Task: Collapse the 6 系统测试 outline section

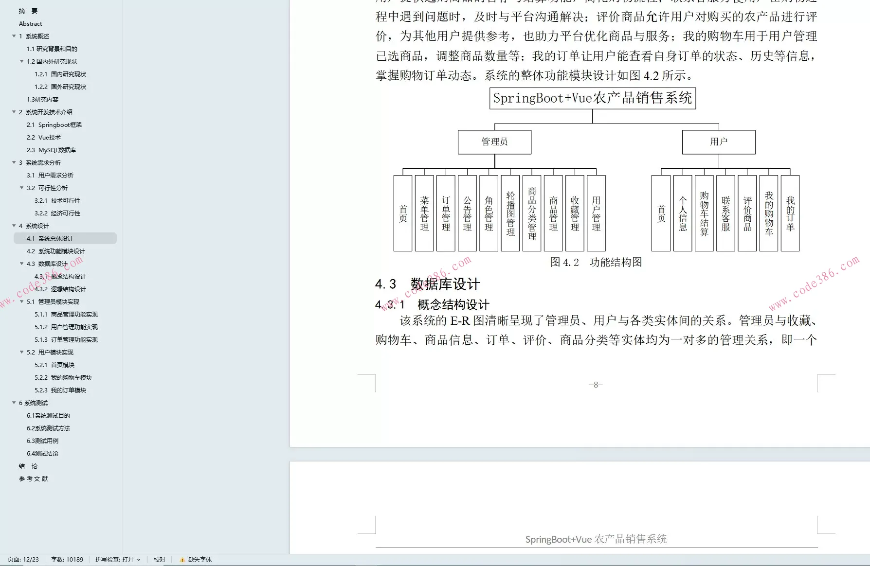Action: pos(14,403)
